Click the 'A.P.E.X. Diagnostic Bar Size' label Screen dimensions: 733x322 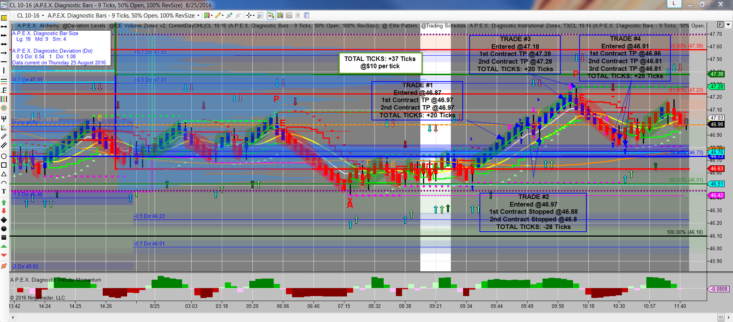(x=45, y=33)
